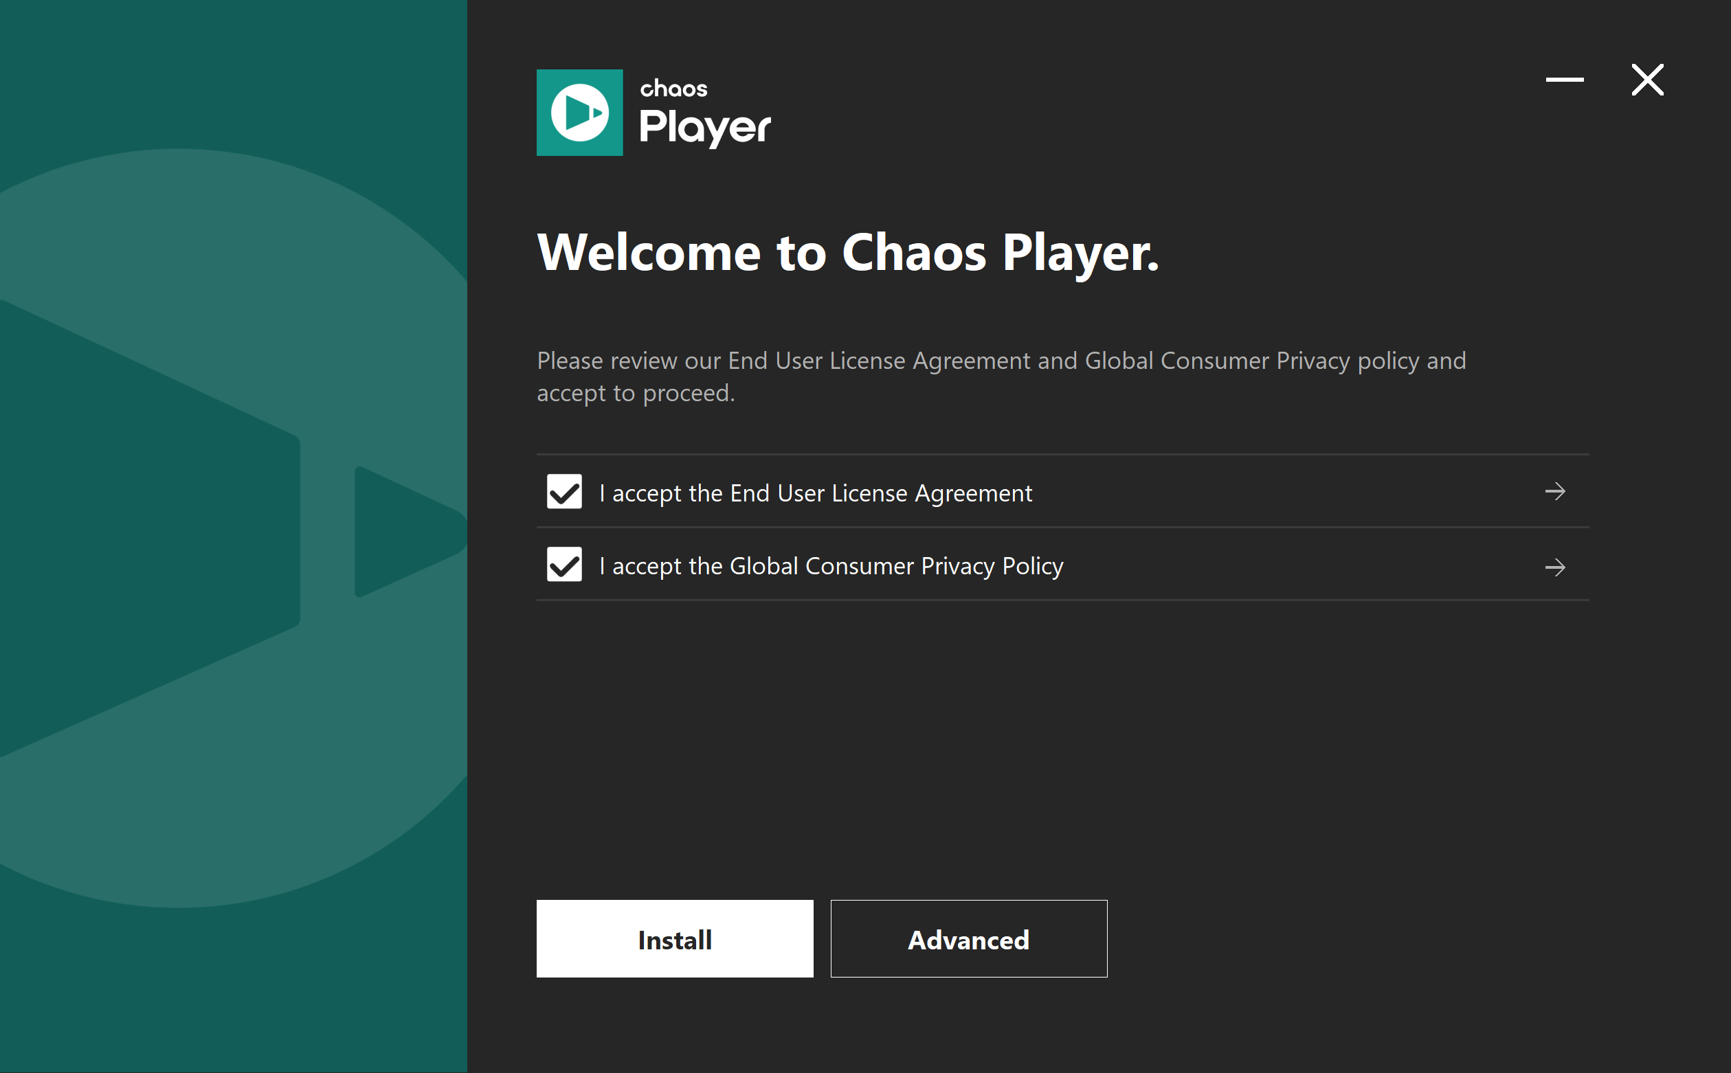Click the 'Please review our End User License' paragraph
The image size is (1731, 1073).
[1001, 377]
